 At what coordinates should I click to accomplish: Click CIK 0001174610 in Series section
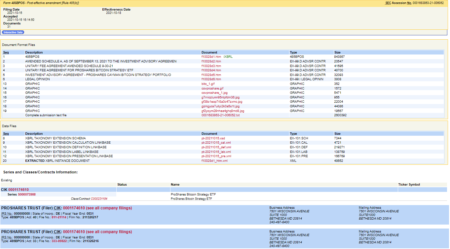point(19,190)
